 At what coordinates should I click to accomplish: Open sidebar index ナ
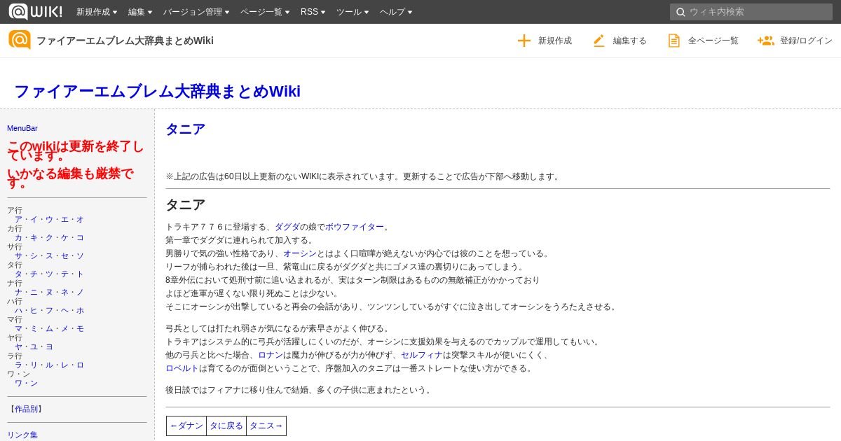tap(18, 292)
